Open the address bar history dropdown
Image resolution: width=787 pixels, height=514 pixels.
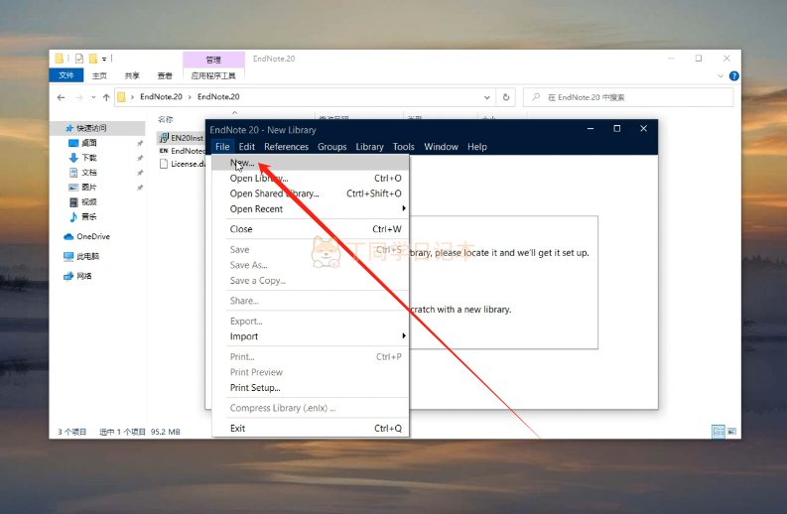[485, 97]
